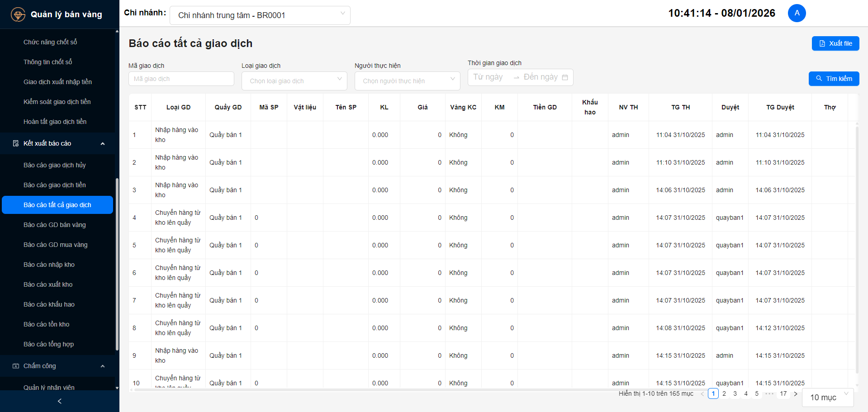
Task: Click the previous page arrow in pagination
Action: click(x=702, y=394)
